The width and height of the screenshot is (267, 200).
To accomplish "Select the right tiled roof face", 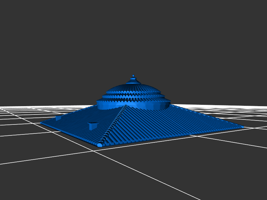I will pos(167,123).
